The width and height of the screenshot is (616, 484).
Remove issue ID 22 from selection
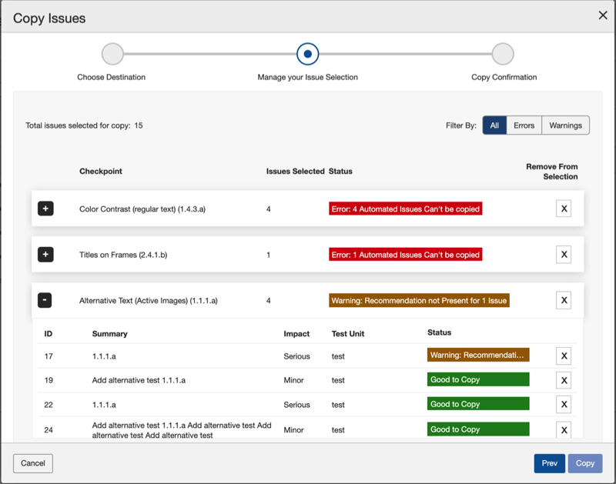point(564,405)
